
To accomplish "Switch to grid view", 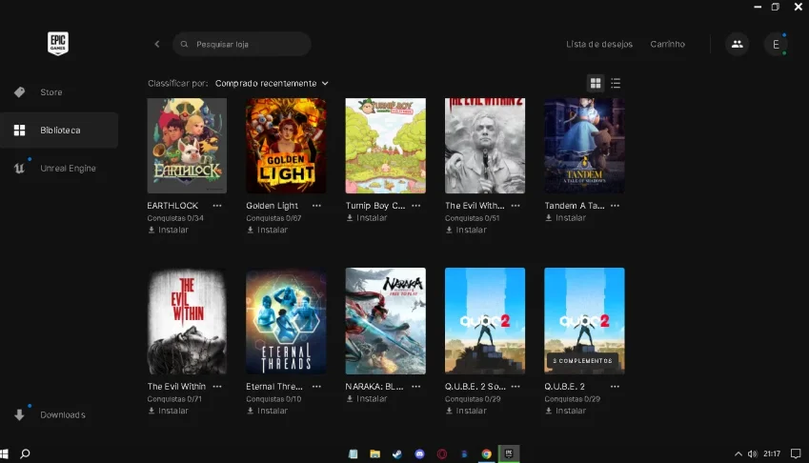I will point(596,83).
